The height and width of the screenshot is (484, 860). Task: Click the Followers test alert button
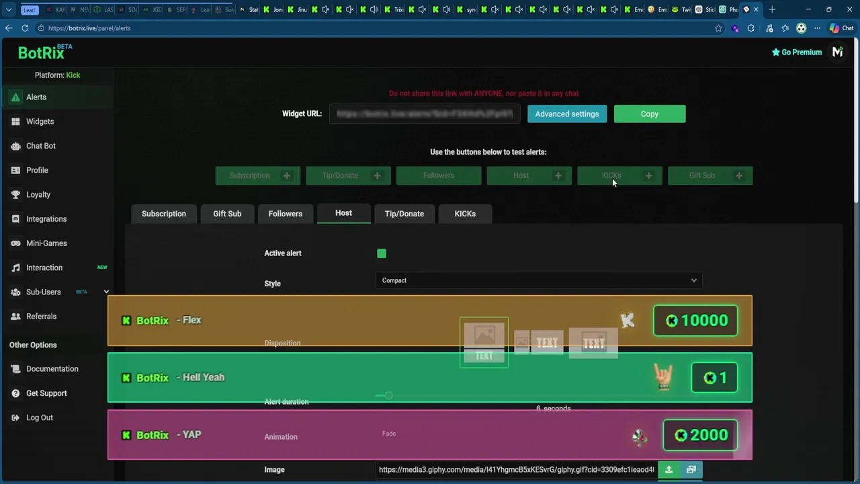(x=439, y=175)
